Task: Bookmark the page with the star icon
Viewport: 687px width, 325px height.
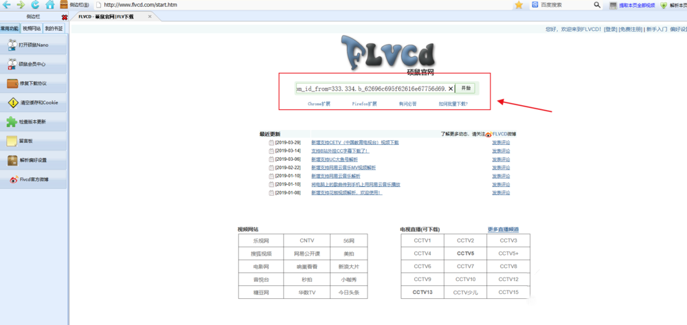Action: pyautogui.click(x=519, y=5)
